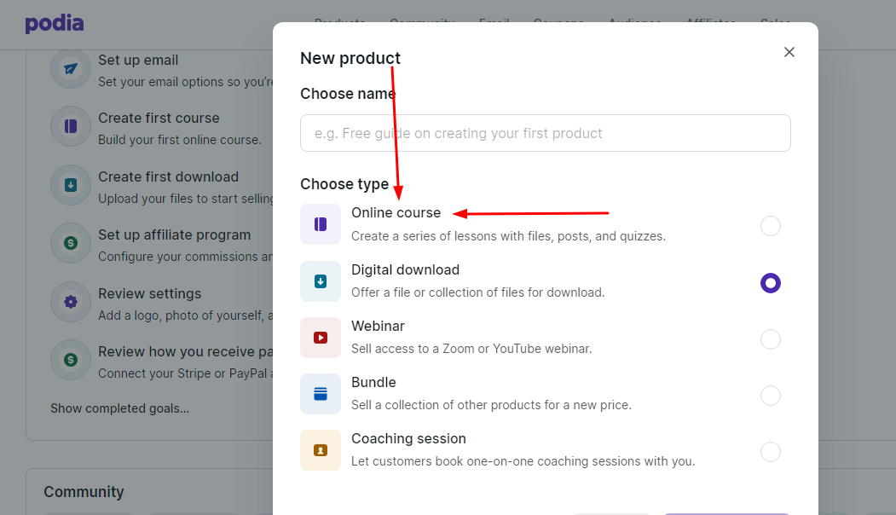Click the Bundle stack icon
Viewport: 896px width, 515px height.
coord(321,393)
